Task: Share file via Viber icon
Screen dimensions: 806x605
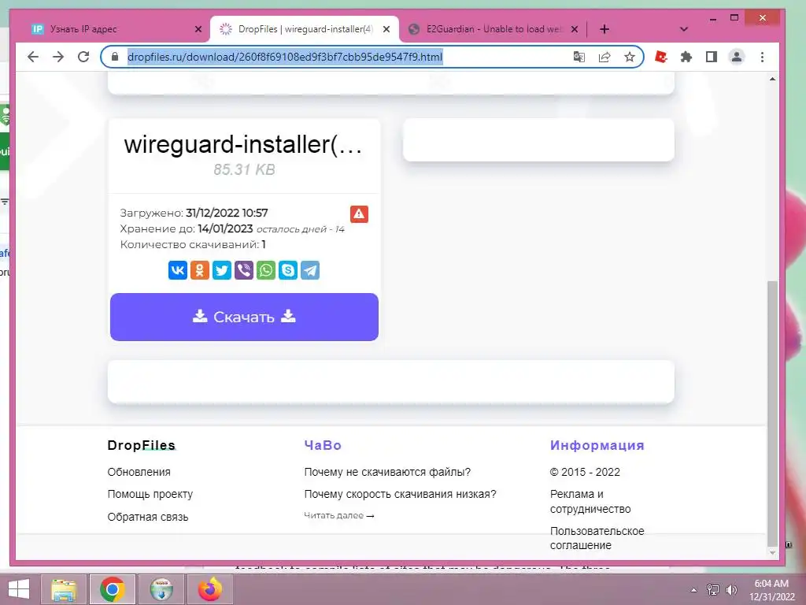Action: [244, 270]
